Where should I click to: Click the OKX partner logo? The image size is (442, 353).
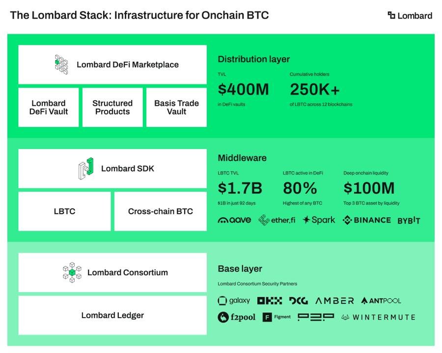[269, 301]
